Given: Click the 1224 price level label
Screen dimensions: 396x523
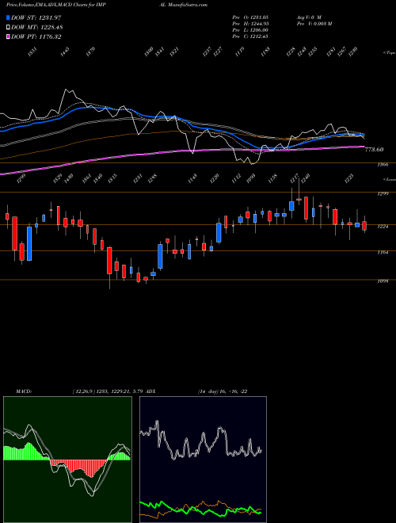Looking at the screenshot, I should [x=382, y=227].
